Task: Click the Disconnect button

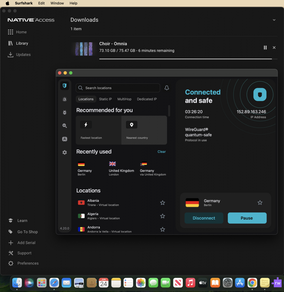Action: point(204,218)
